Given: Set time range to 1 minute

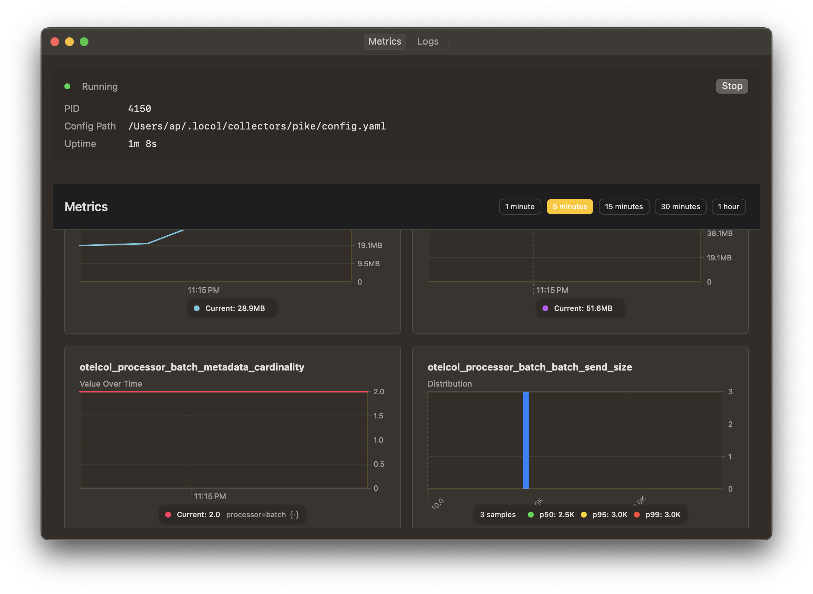Looking at the screenshot, I should [520, 207].
